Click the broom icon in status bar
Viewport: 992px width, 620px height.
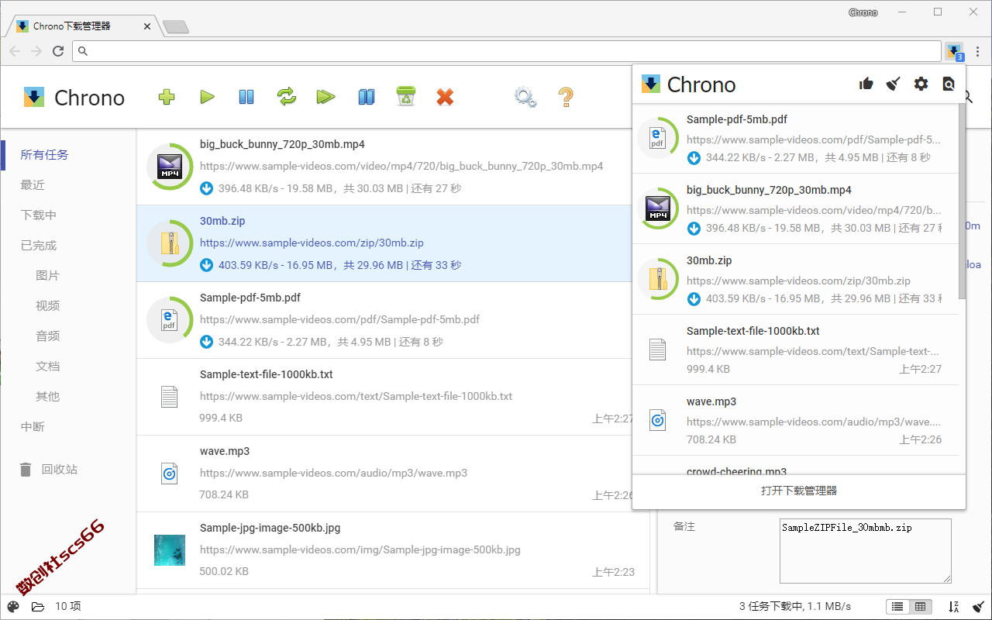978,606
